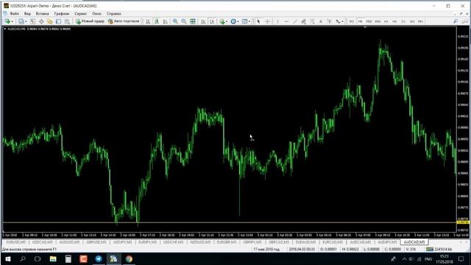Viewport: 471px width, 265px height.
Task: Zoom out of the chart
Action: [184, 21]
